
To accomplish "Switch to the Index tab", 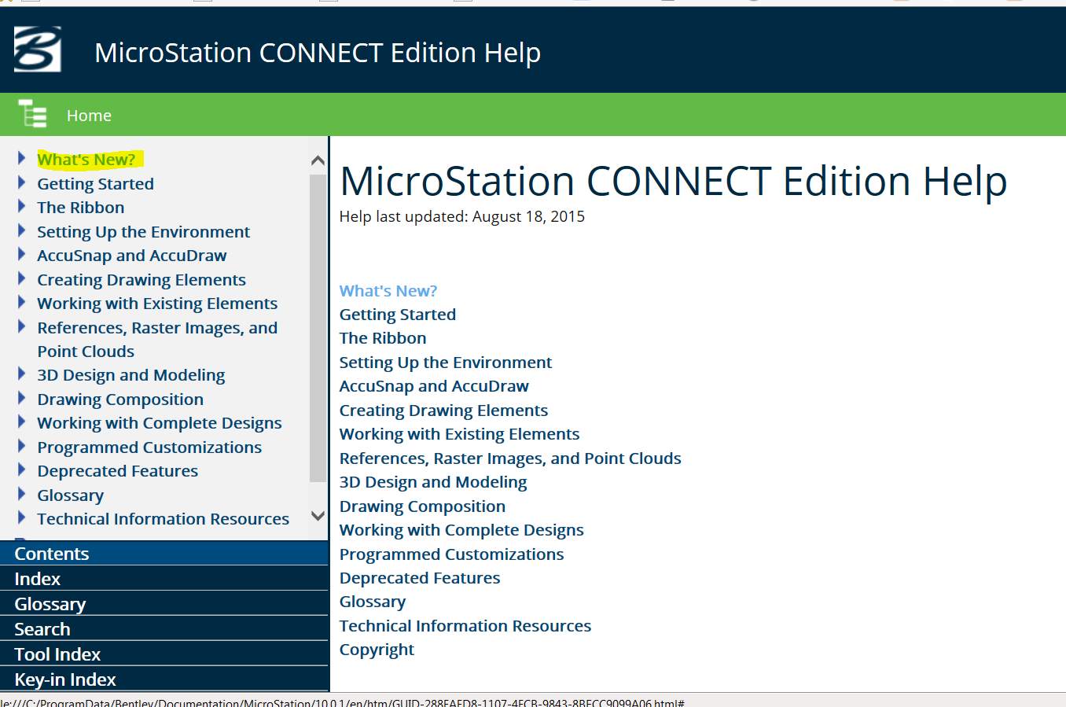I will (164, 578).
